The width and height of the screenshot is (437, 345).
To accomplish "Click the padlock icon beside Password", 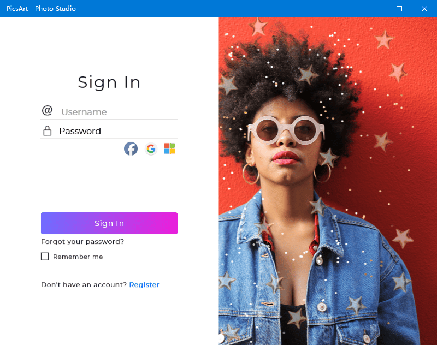I will [x=48, y=130].
